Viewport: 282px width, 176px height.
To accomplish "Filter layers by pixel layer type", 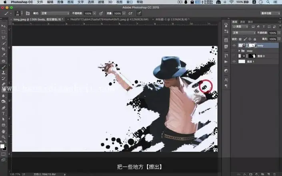I will coord(253,27).
